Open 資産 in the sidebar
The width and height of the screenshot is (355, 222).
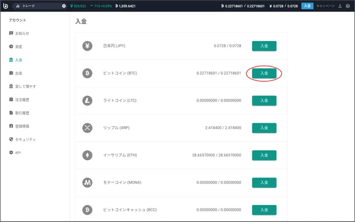16,47
